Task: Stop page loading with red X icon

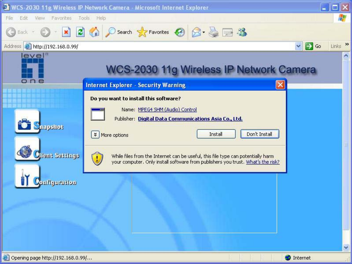Action: coord(66,32)
